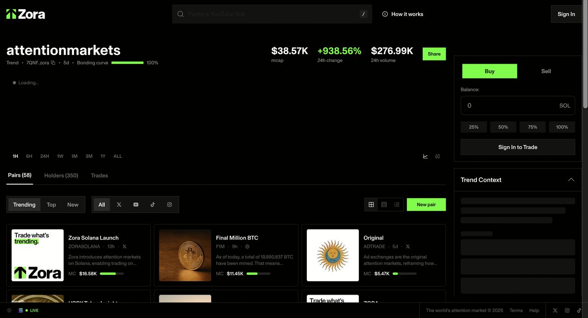Filter pairs by YouTube
This screenshot has width=588, height=318.
click(x=136, y=205)
